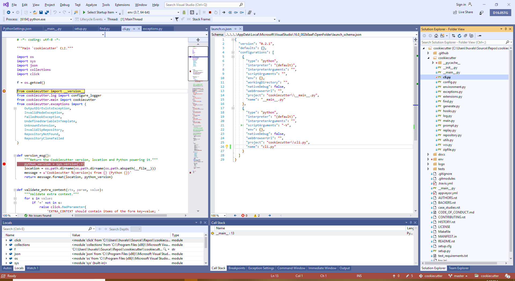This screenshot has height=281, width=515.
Task: Pin the Locals panel open
Action: [200, 223]
